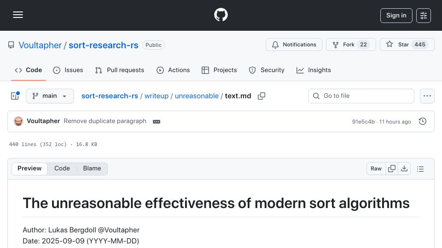The image size is (442, 248).
Task: Open the Remove duplicate paragraph commit message
Action: tap(105, 121)
